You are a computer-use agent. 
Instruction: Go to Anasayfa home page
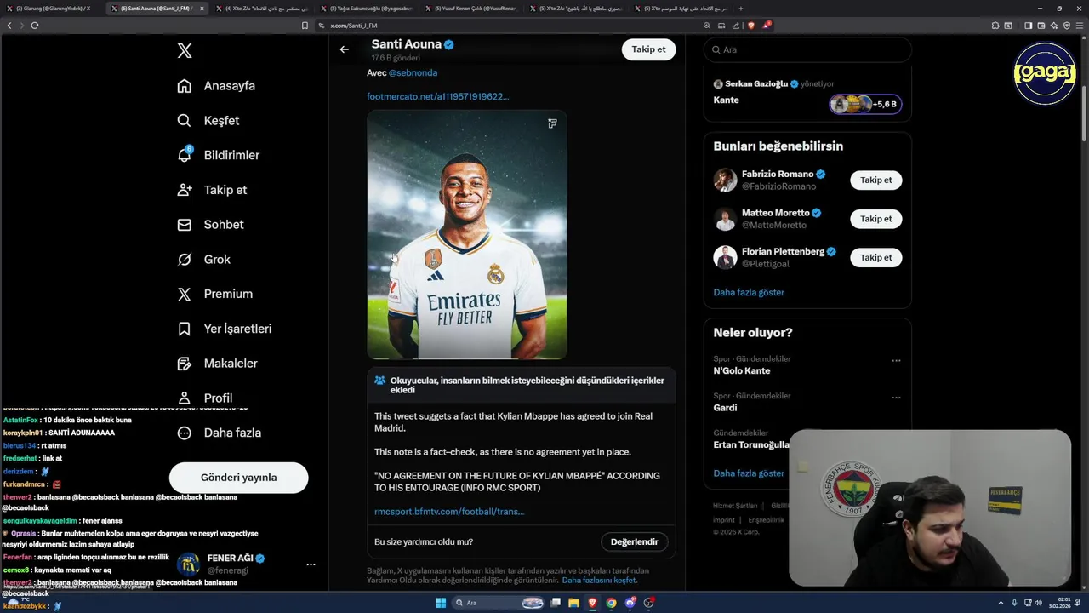(x=216, y=86)
